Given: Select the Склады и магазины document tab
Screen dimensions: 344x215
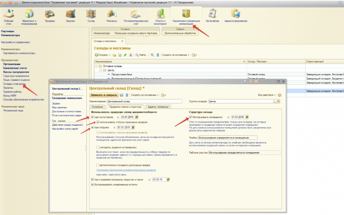Looking at the screenshot, I should click(x=109, y=41).
